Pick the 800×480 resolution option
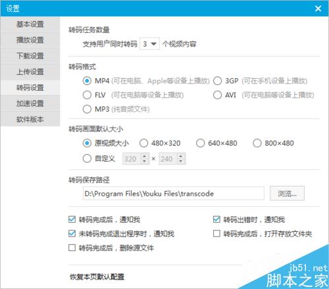 tap(257, 143)
